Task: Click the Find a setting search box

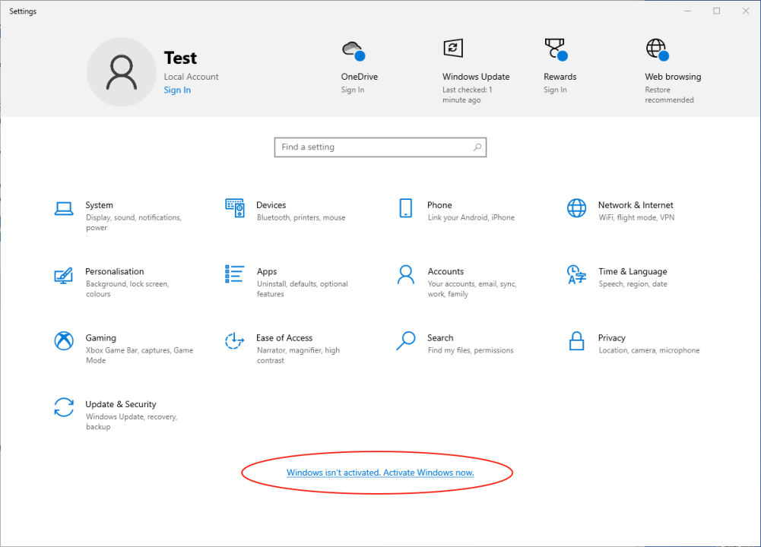Action: pyautogui.click(x=379, y=147)
